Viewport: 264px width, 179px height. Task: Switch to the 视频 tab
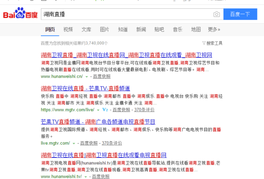point(68,29)
